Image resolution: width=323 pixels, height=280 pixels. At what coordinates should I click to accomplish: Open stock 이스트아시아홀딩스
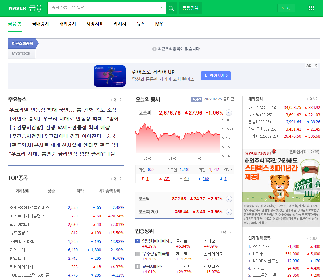pos(27,216)
